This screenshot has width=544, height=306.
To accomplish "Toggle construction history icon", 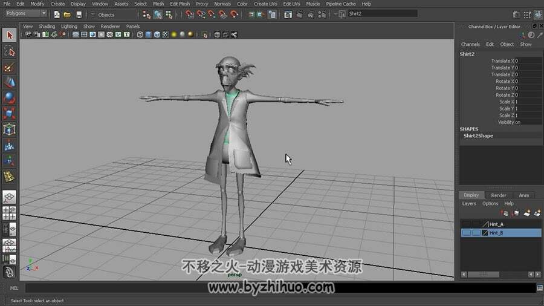I will click(x=273, y=15).
